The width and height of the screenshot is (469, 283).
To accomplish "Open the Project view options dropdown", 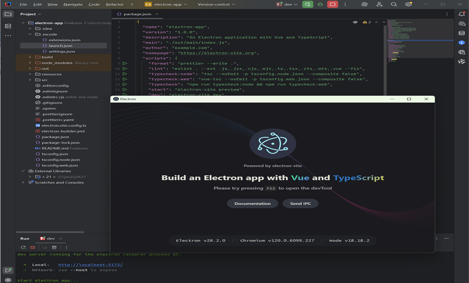I will pos(30,14).
